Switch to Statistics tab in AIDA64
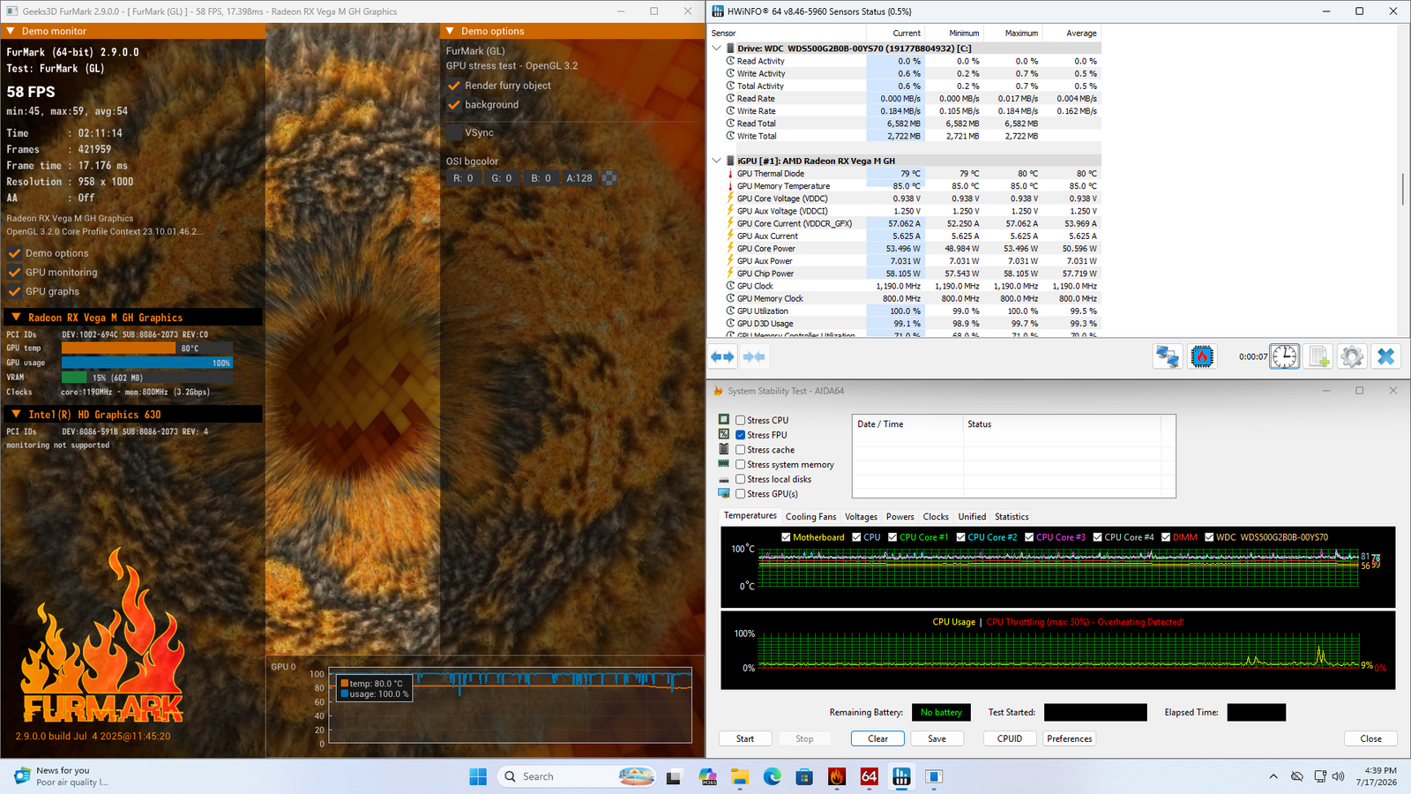This screenshot has width=1411, height=794. (1012, 517)
